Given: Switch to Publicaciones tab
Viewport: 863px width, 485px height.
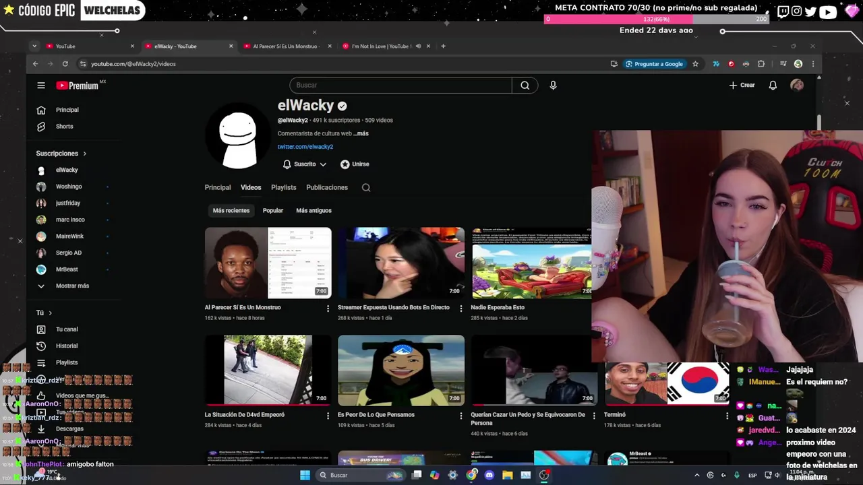Looking at the screenshot, I should coord(327,187).
